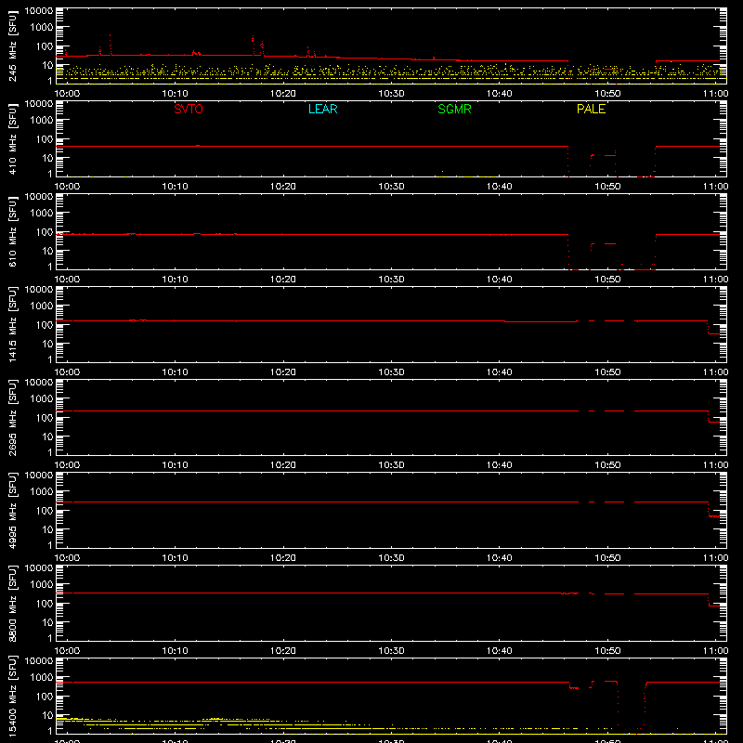
Task: Click the 10:40 label under the 610 MHz plot
Action: (500, 280)
